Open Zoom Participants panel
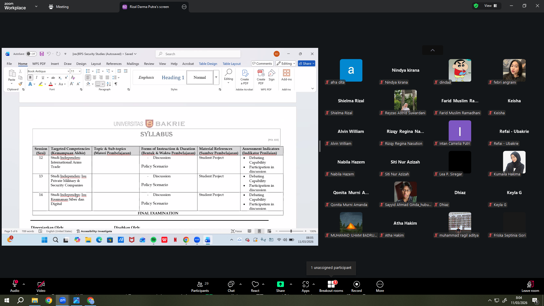The height and width of the screenshot is (306, 544). pyautogui.click(x=200, y=286)
